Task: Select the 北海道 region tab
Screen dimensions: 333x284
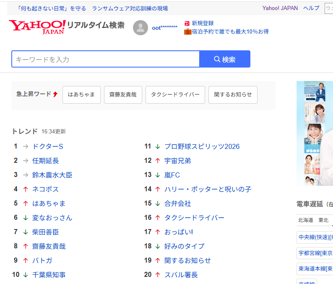Action: point(305,220)
